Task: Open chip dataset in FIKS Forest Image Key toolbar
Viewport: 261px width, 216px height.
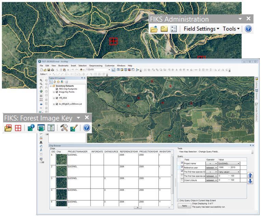Action: (8, 128)
